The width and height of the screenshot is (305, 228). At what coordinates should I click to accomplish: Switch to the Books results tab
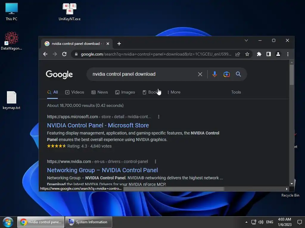(151, 92)
